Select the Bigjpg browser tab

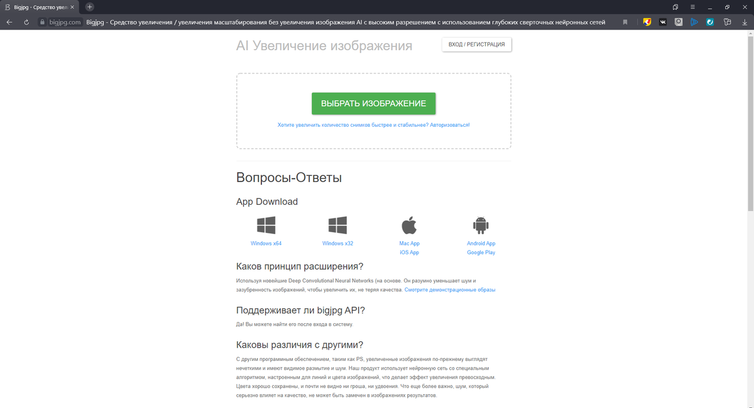click(x=41, y=7)
